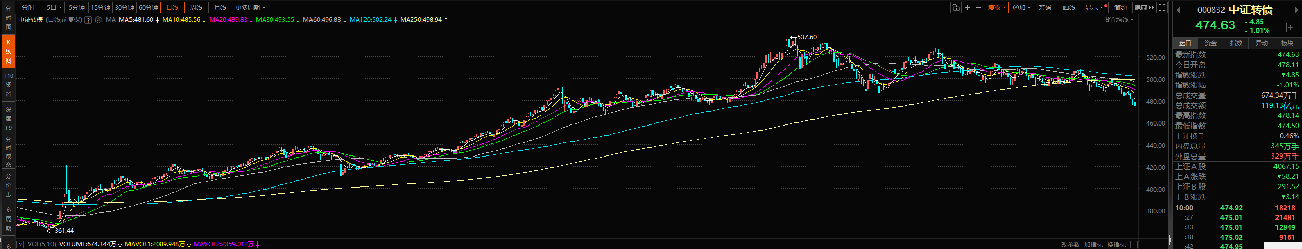Add index to watchlist with plus box

pyautogui.click(x=1290, y=27)
